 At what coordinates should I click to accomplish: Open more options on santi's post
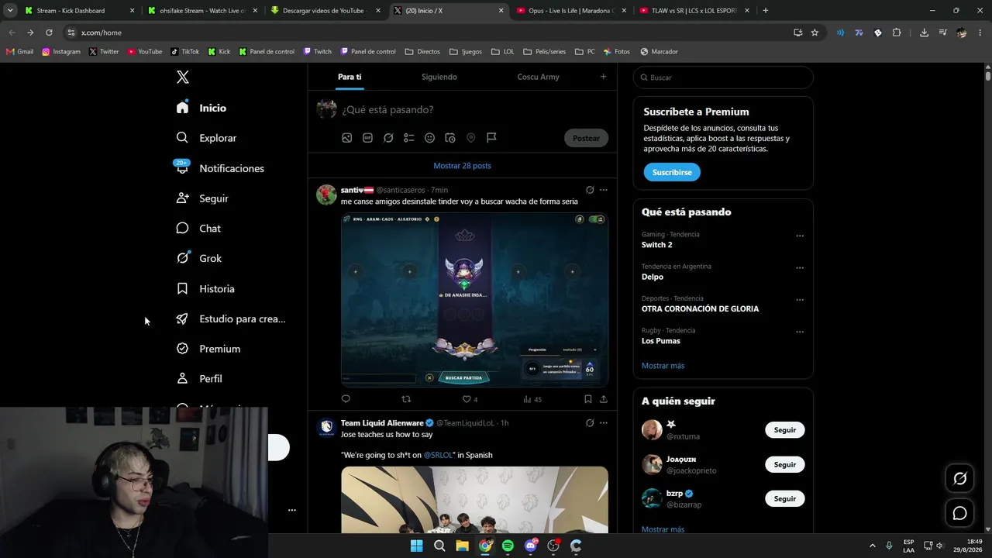tap(604, 190)
